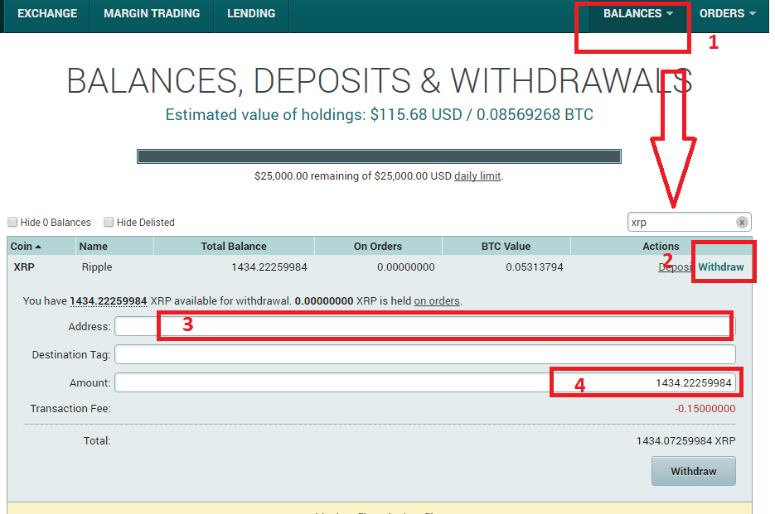Select the -0.15000000 transaction fee value

click(705, 409)
